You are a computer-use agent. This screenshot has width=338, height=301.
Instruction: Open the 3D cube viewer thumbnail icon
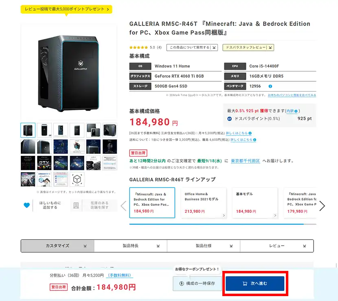pyautogui.click(x=77, y=179)
